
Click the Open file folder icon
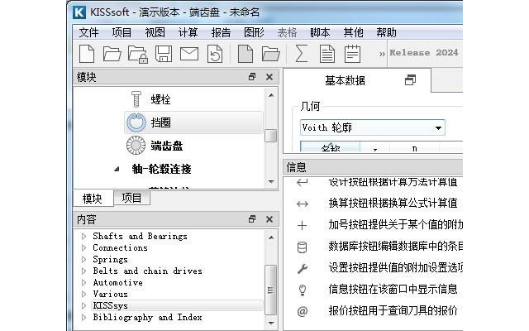click(112, 54)
